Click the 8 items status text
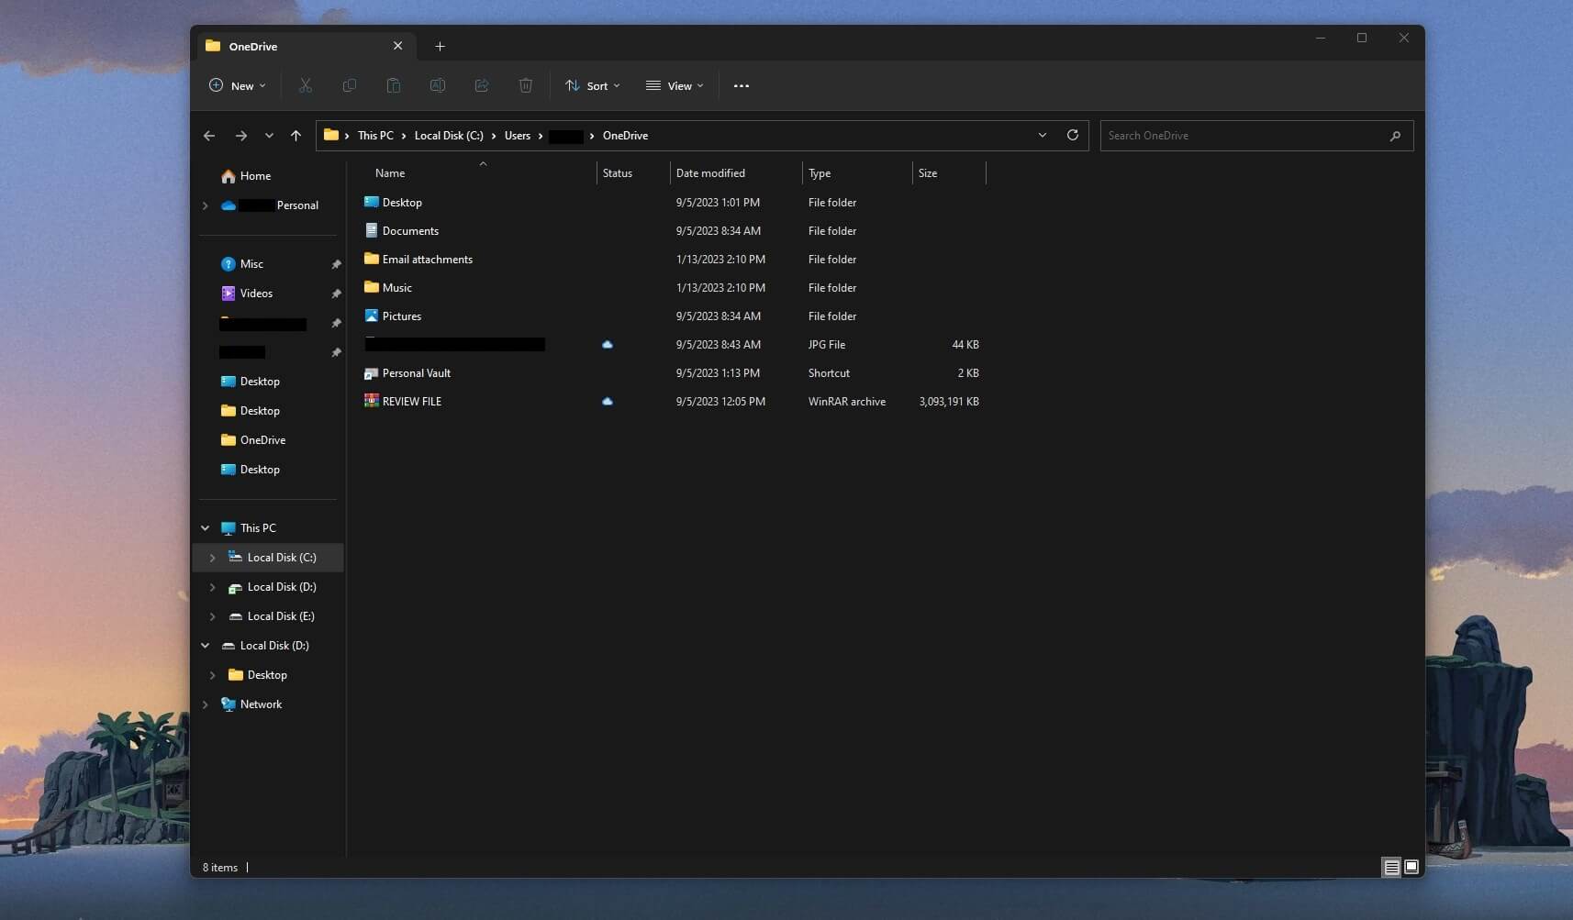This screenshot has height=920, width=1573. (220, 868)
